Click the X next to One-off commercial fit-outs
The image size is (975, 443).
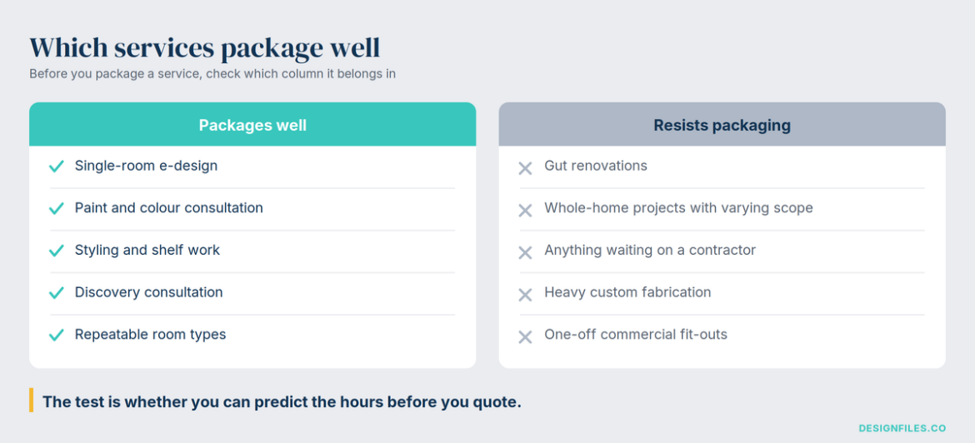[x=526, y=336]
